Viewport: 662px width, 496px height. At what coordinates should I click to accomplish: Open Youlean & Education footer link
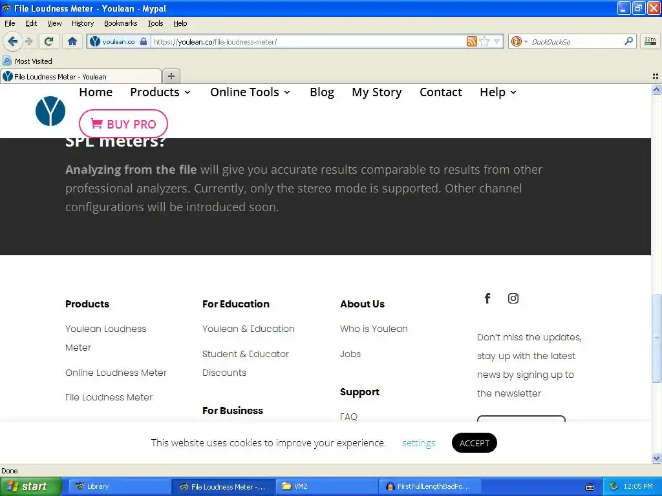(248, 329)
